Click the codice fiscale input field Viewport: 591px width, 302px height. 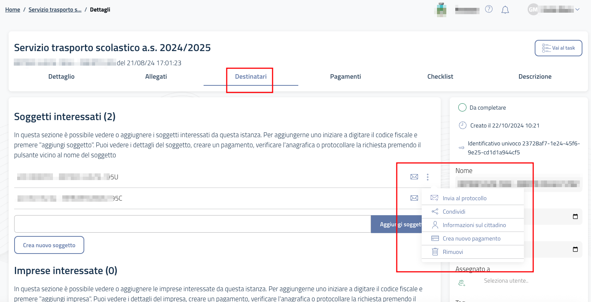click(192, 224)
